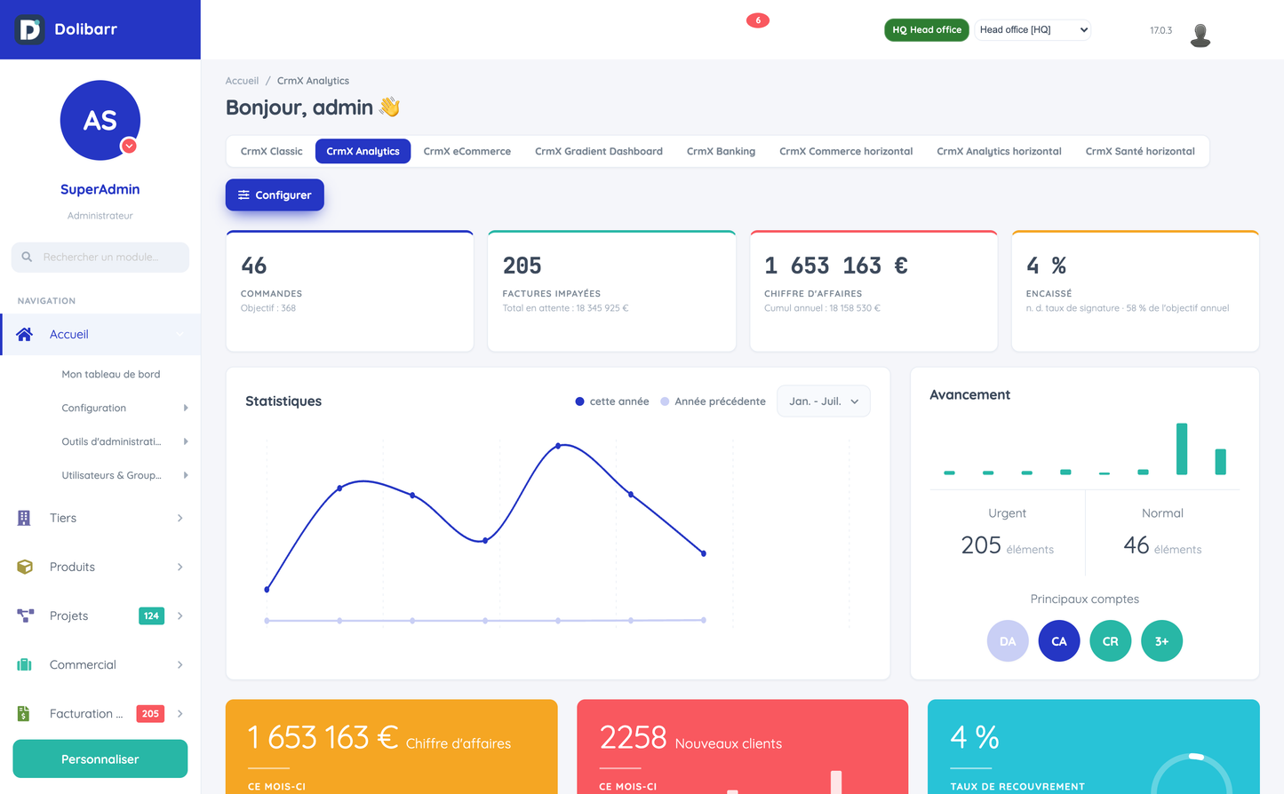Expand the Commercial menu chevron
The height and width of the screenshot is (794, 1284).
[180, 664]
